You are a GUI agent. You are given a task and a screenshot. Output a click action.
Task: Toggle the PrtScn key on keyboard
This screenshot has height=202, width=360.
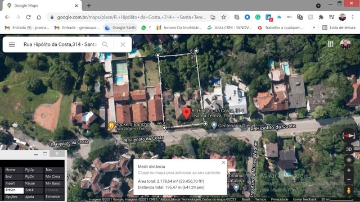tap(13, 190)
